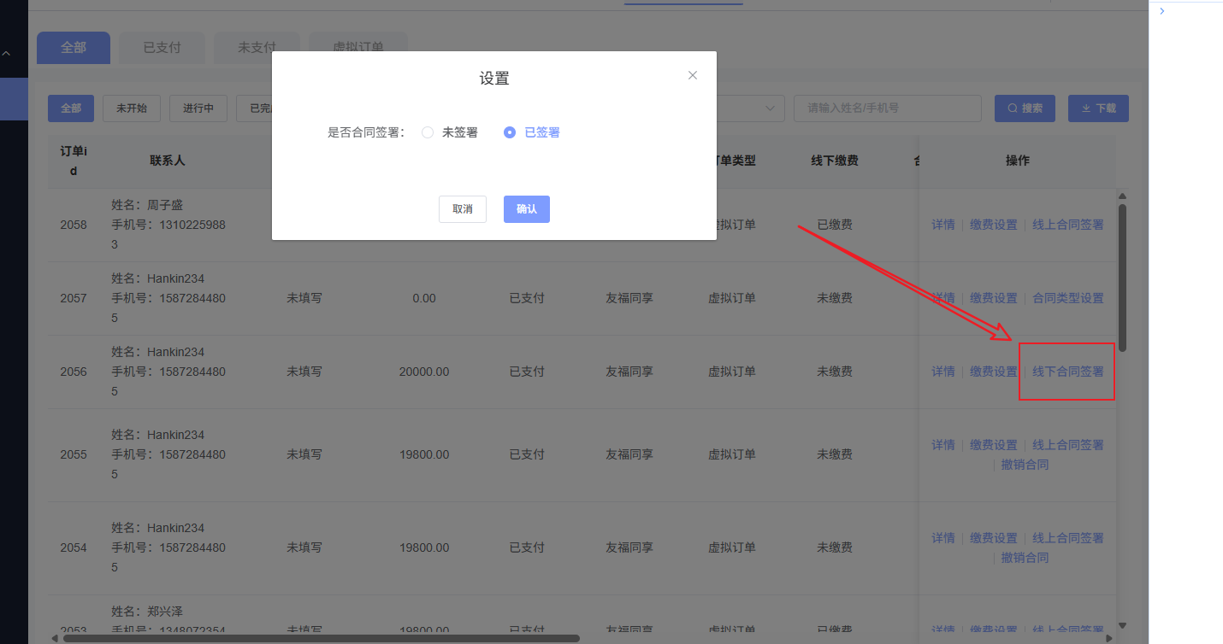The width and height of the screenshot is (1223, 644).
Task: Click the right arrow of horizontal scrollbar
Action: (x=1109, y=638)
